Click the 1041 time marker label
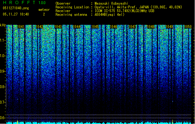 tap(21, 27)
